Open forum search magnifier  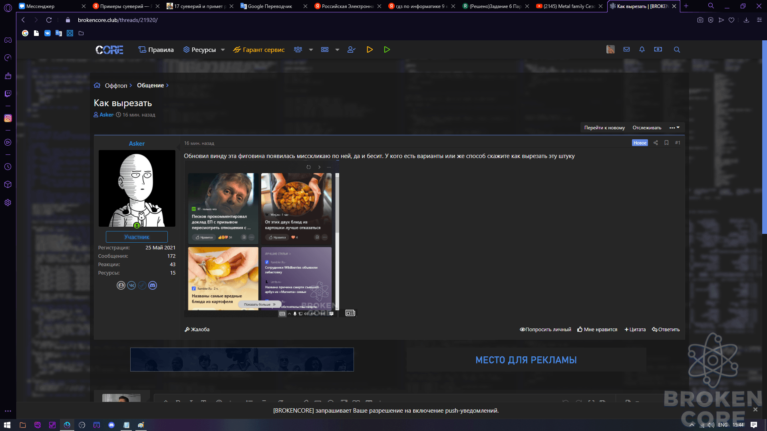[x=677, y=49]
